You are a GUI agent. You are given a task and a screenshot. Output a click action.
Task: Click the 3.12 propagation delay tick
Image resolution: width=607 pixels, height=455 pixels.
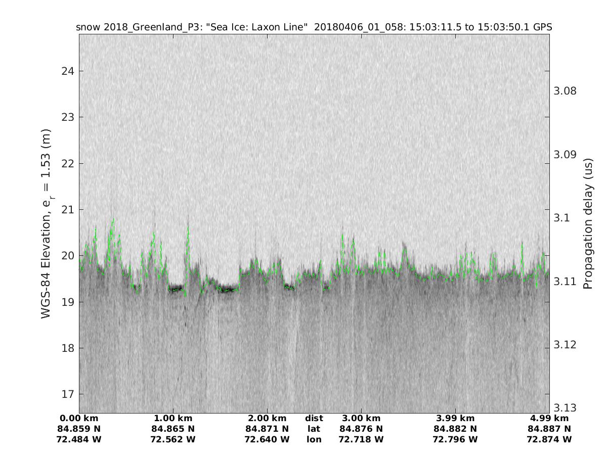565,345
